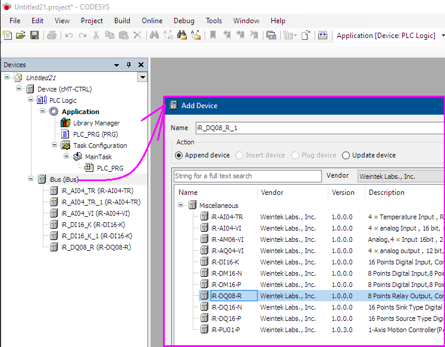Select the Update device radio button
445x347 pixels.
click(346, 155)
